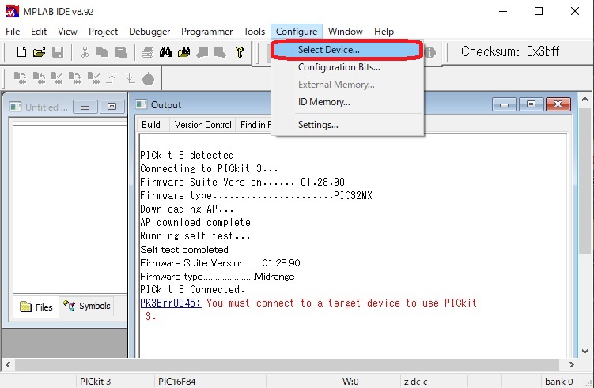Open Find using binoculars icon
The height and width of the screenshot is (388, 594).
click(x=165, y=52)
